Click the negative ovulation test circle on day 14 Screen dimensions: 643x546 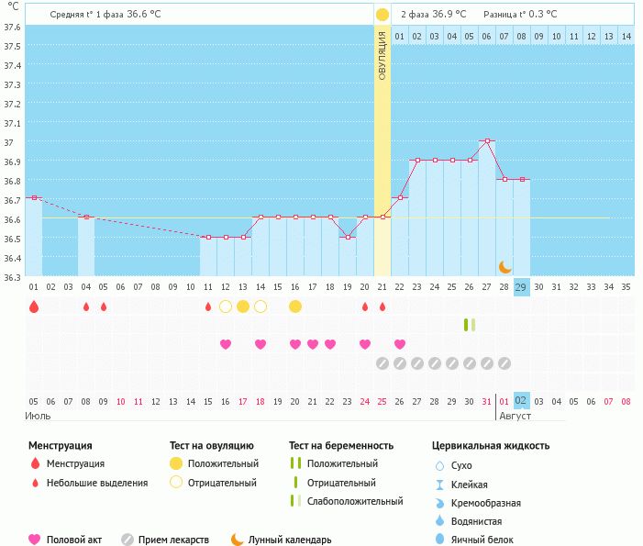260,306
